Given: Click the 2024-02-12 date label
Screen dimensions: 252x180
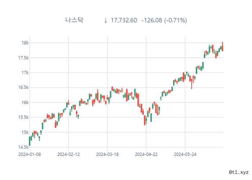Looking at the screenshot, I should point(68,154).
